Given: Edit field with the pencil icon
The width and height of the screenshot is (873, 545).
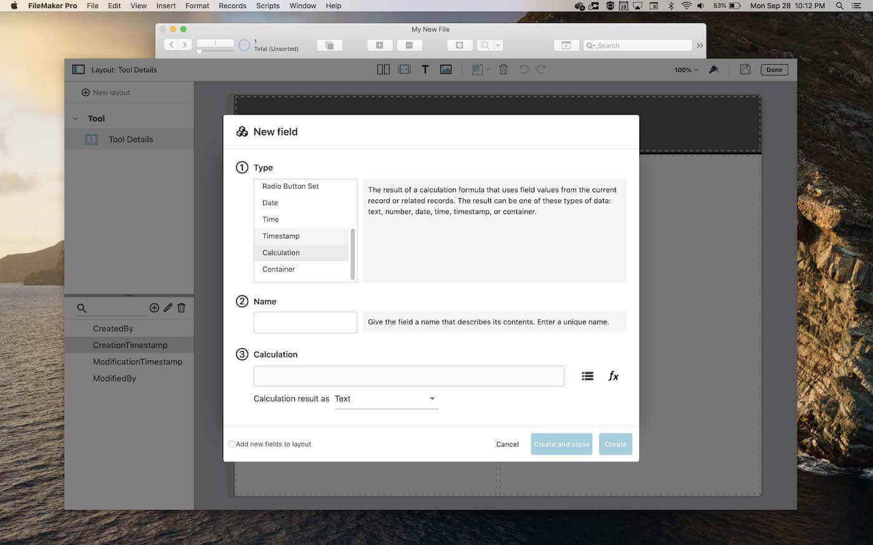Looking at the screenshot, I should point(168,308).
